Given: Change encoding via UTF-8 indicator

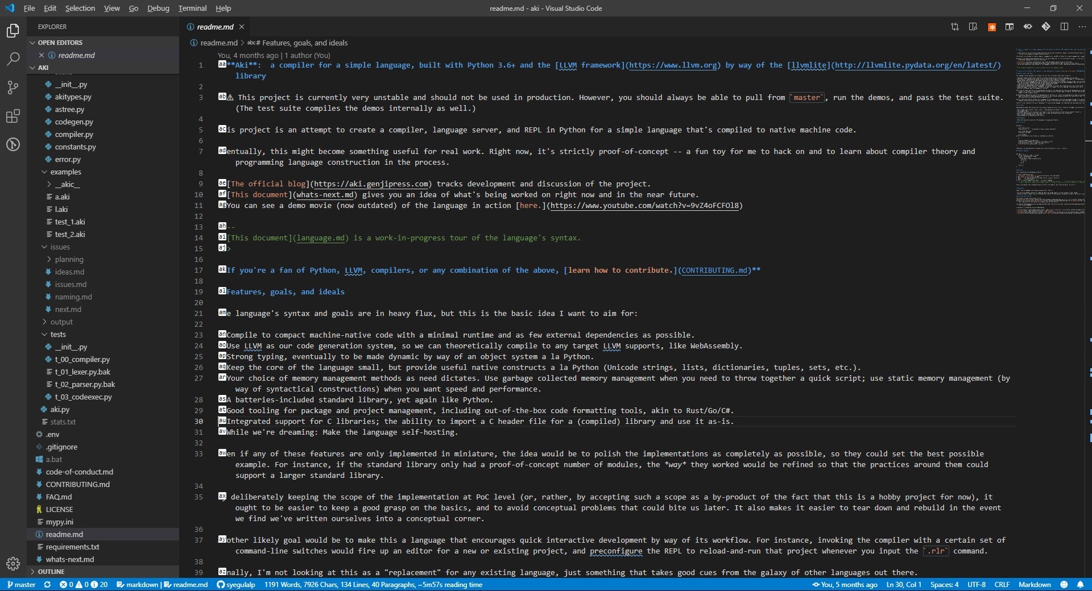Looking at the screenshot, I should [x=977, y=585].
